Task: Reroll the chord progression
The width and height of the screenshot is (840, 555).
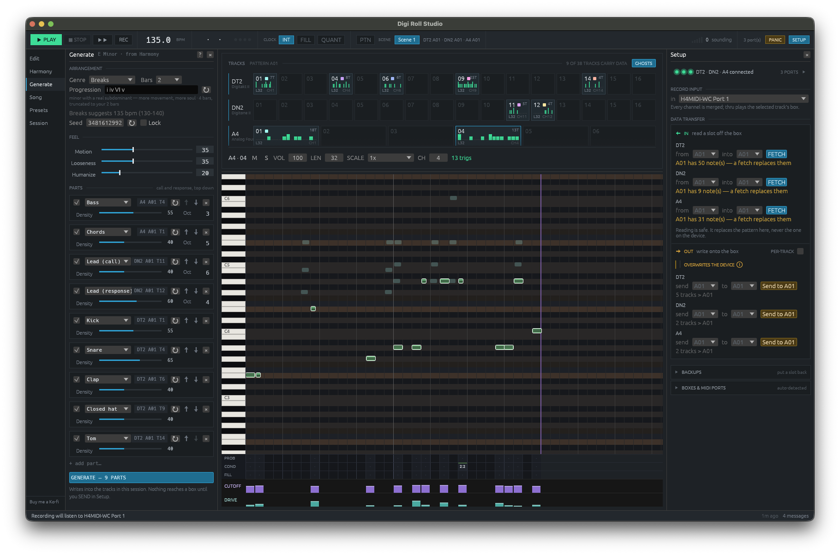Action: (206, 90)
